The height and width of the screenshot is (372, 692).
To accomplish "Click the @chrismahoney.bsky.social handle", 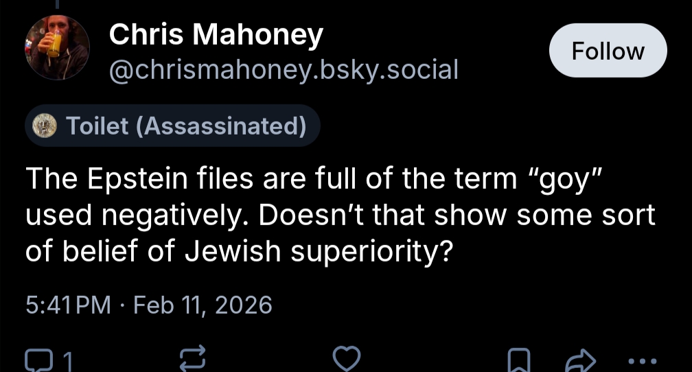I will pyautogui.click(x=284, y=69).
